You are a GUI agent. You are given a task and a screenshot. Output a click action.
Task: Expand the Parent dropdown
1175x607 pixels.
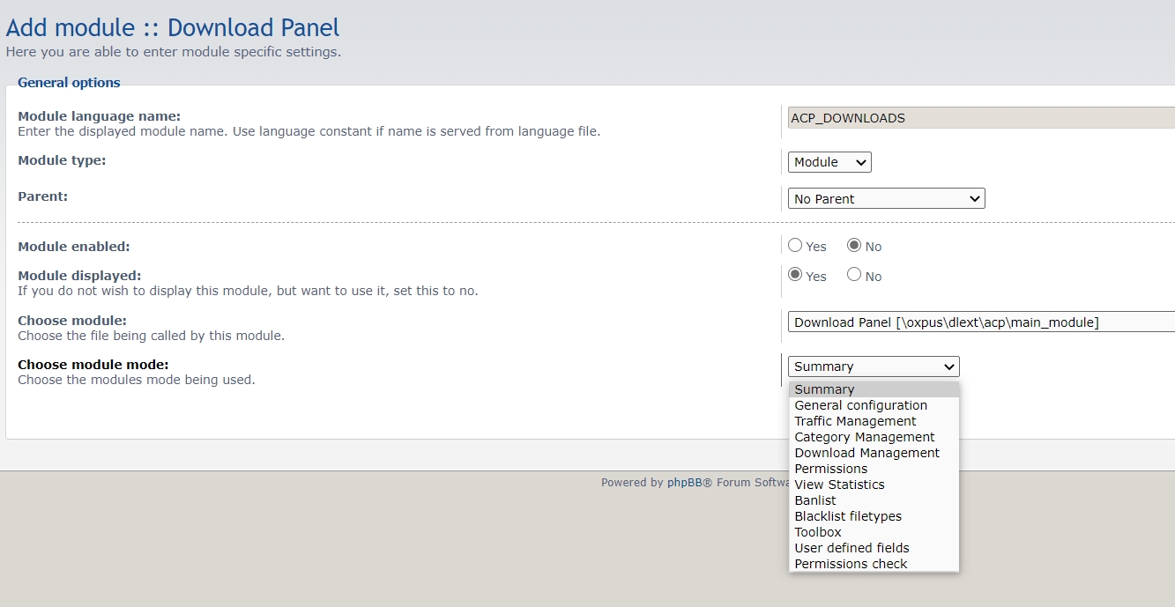click(x=886, y=199)
